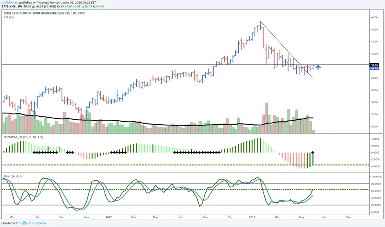The height and width of the screenshot is (227, 385).
Task: Click the 100.0000 stochastic axis label
Action: 376,177
